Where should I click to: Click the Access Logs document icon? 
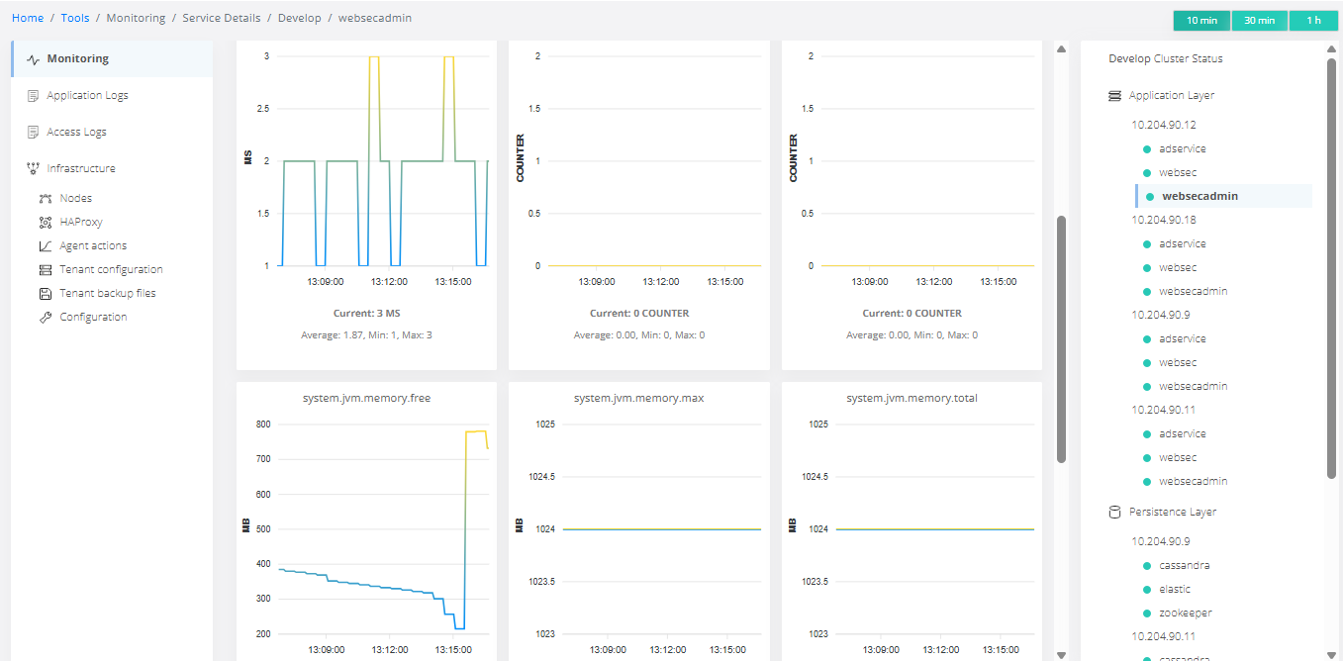pos(34,133)
